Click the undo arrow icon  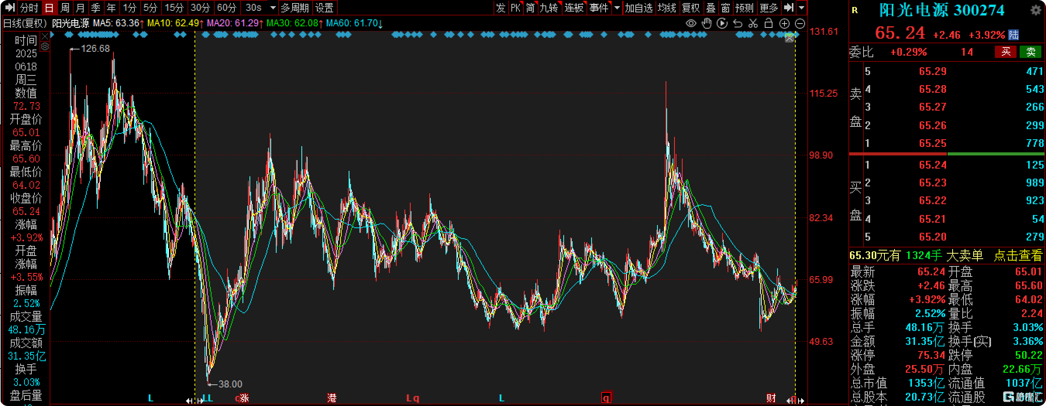[x=737, y=24]
